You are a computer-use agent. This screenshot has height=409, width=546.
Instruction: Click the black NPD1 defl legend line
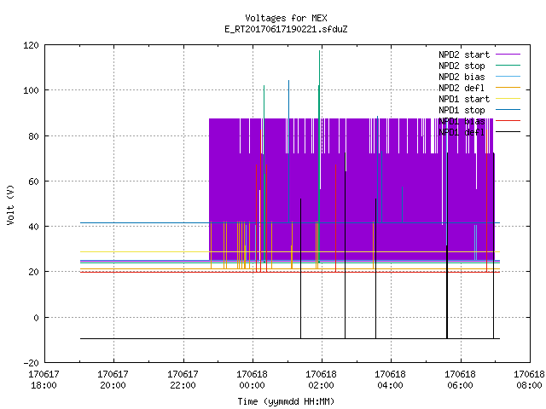point(508,132)
